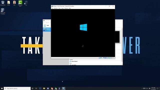This screenshot has width=160, height=90.
Task: Open the Machine menu in VM window
Action: 55,8
